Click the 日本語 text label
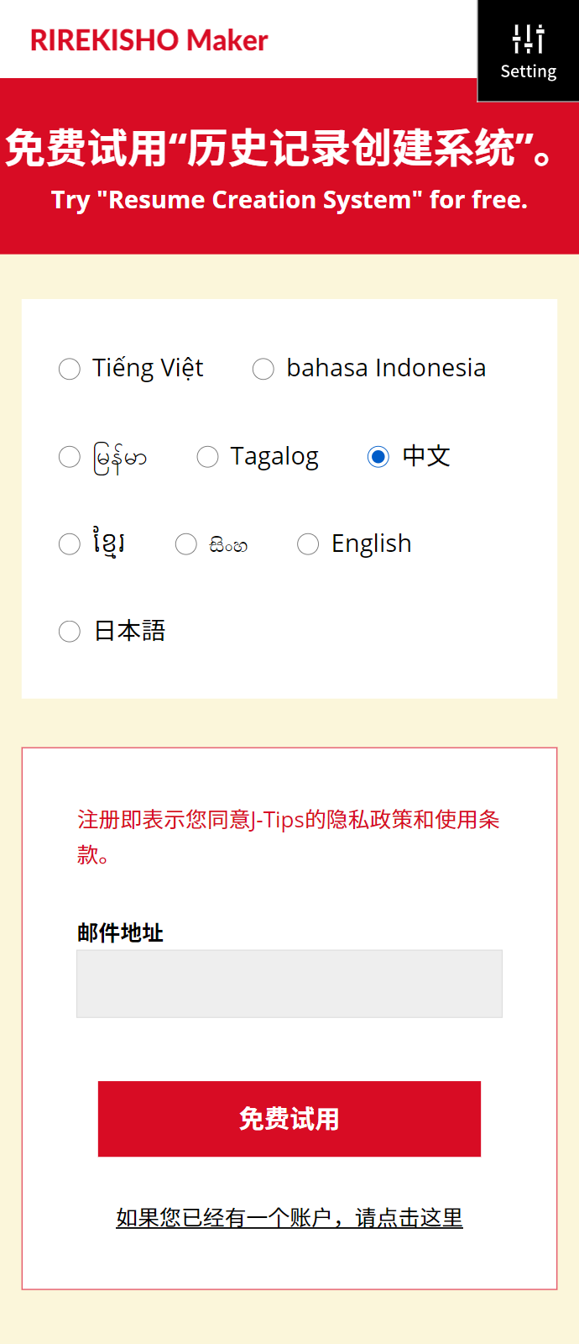Screen dimensions: 579x1344 tap(130, 631)
